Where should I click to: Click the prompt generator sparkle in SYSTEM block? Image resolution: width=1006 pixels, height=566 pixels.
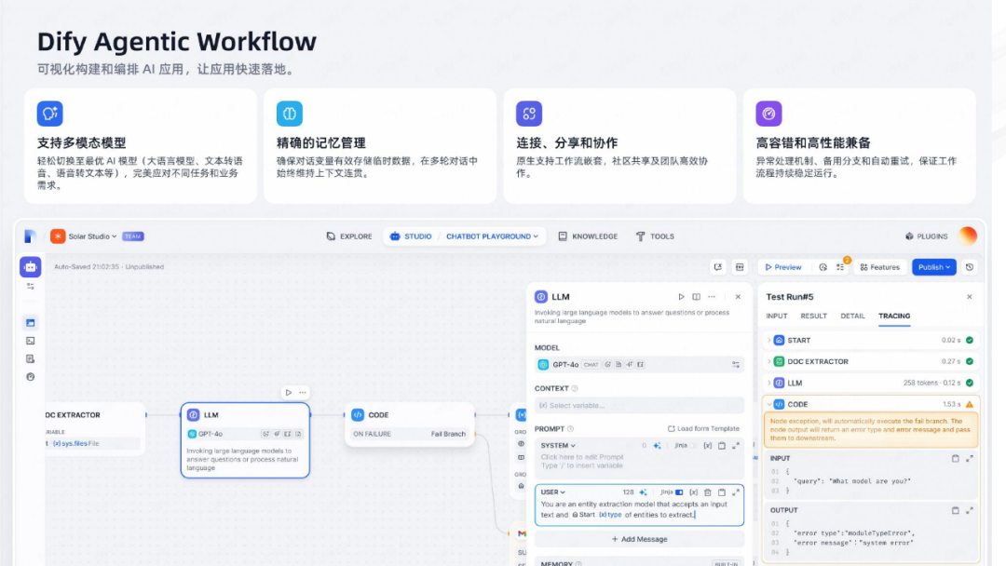click(x=657, y=446)
